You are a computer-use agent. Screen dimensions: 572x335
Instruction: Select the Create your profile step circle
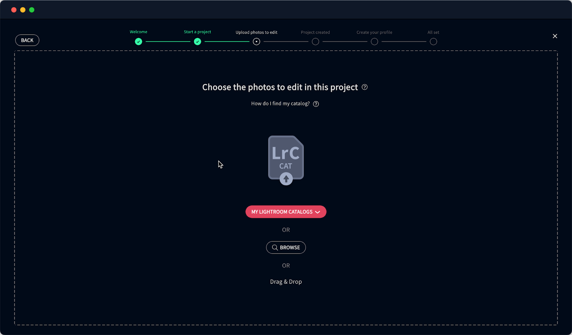click(x=374, y=42)
